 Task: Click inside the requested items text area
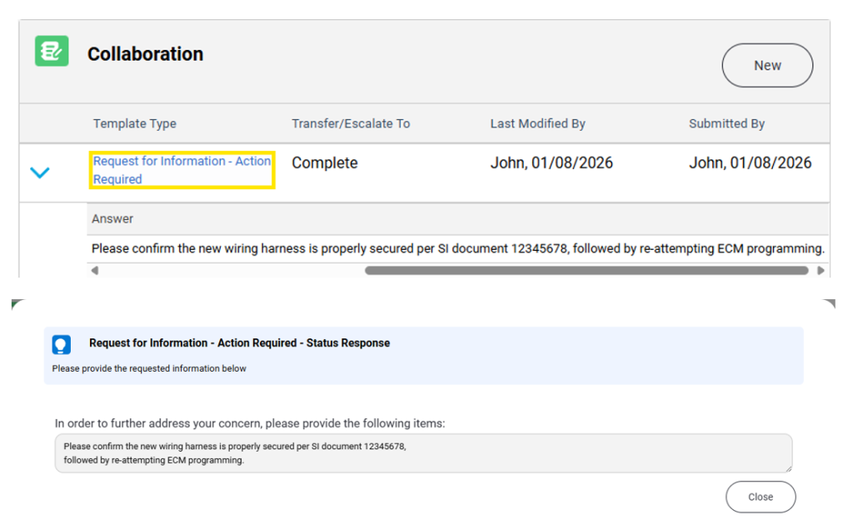(423, 453)
